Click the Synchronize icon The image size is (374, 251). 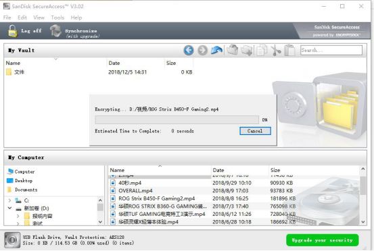(x=55, y=31)
